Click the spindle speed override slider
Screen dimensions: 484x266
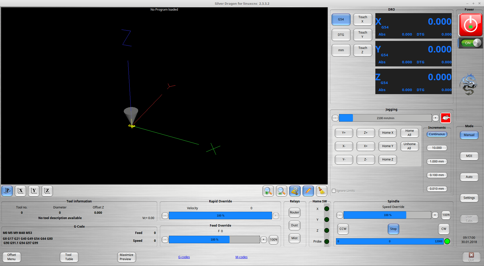(387, 215)
